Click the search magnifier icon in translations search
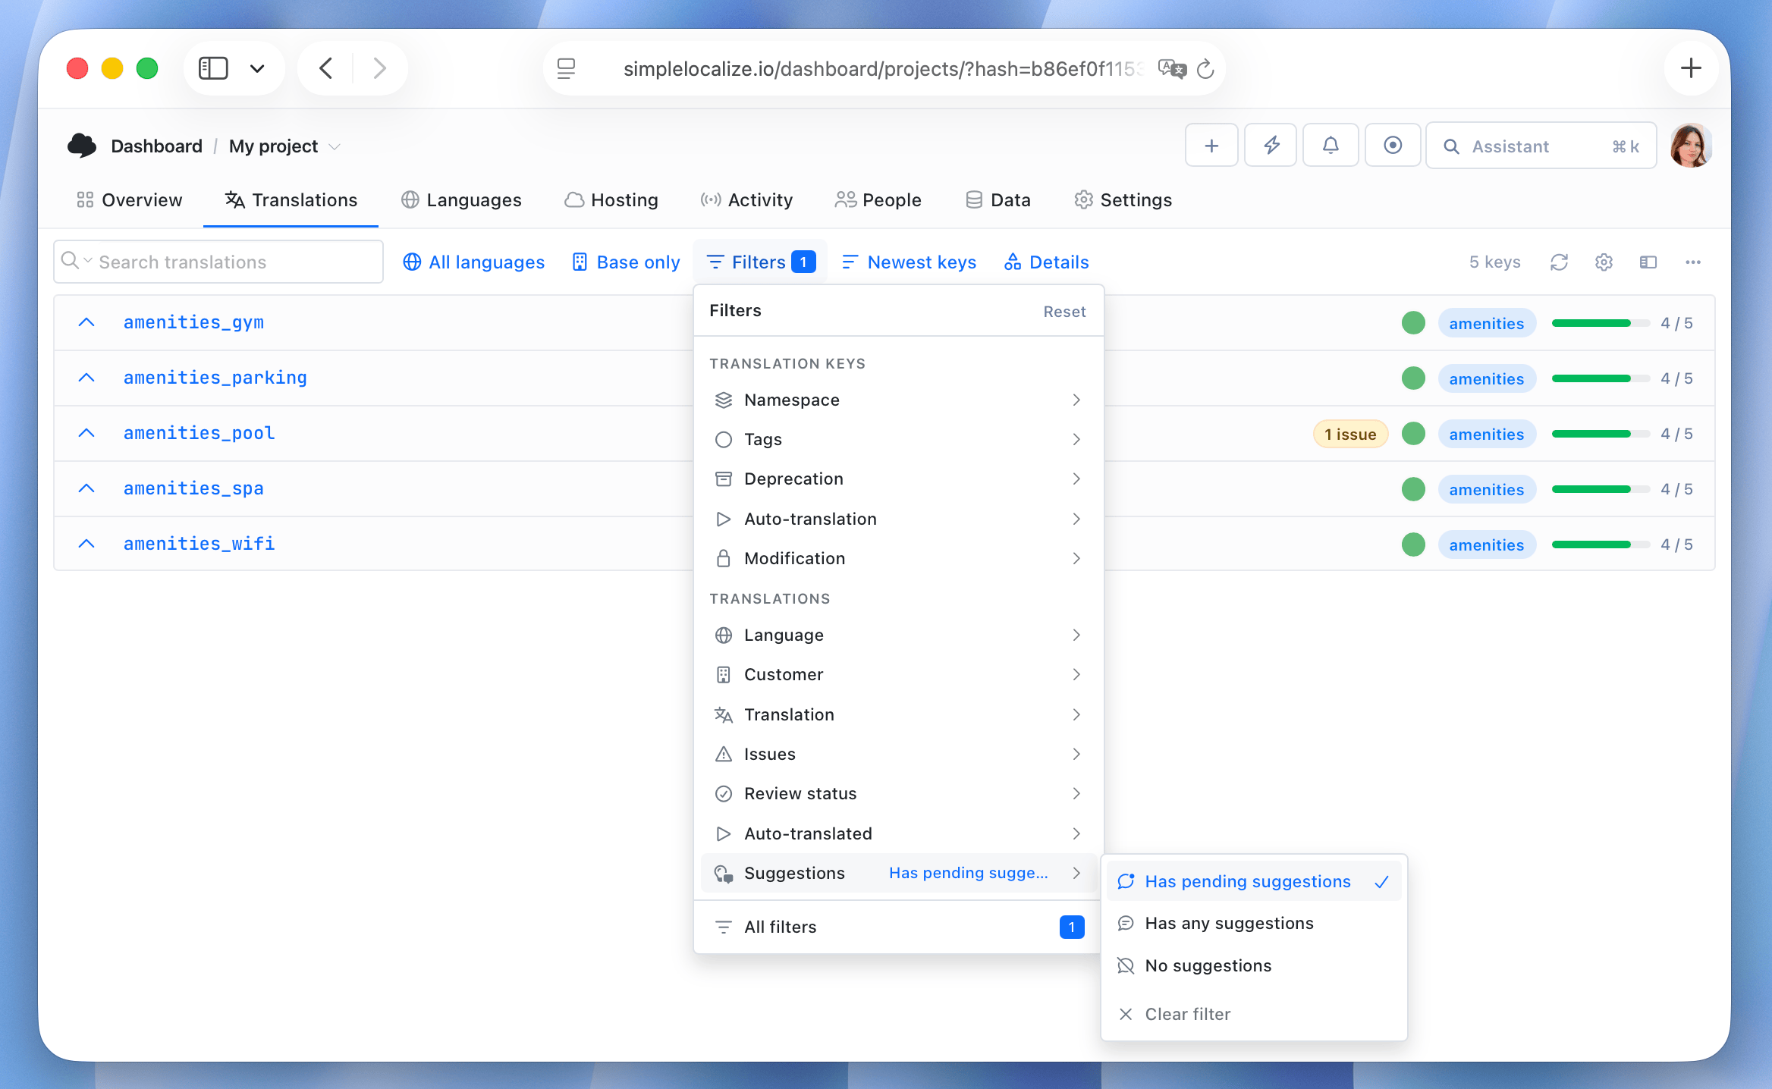The height and width of the screenshot is (1089, 1772). click(70, 261)
